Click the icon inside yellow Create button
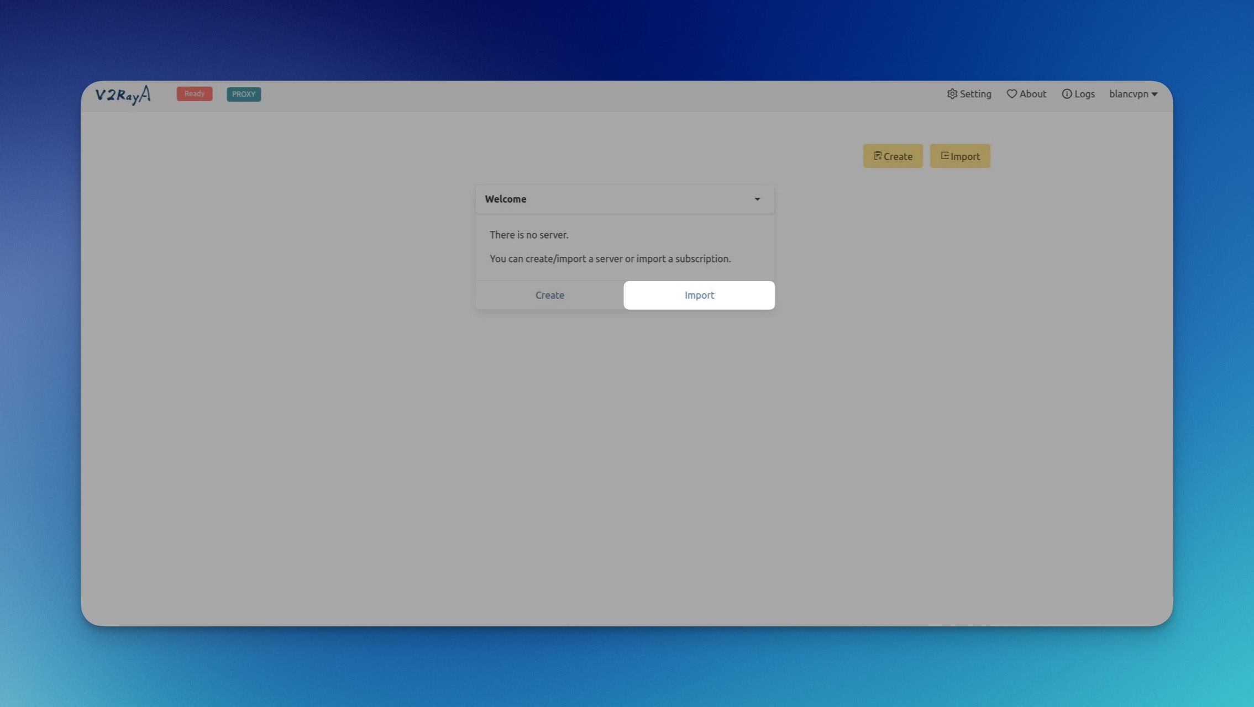Viewport: 1254px width, 707px height. 877,156
